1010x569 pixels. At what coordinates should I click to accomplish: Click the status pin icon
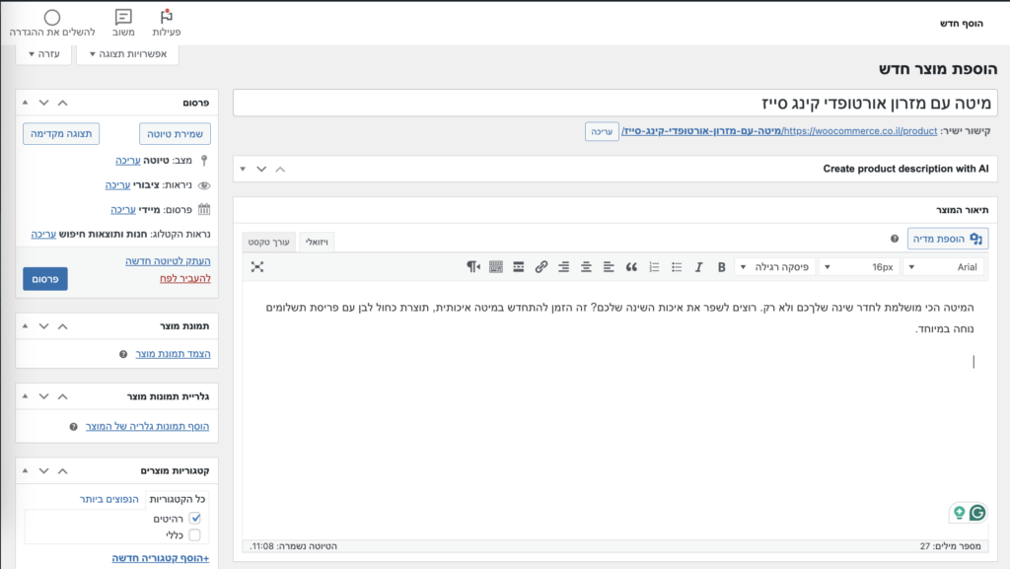pos(204,161)
